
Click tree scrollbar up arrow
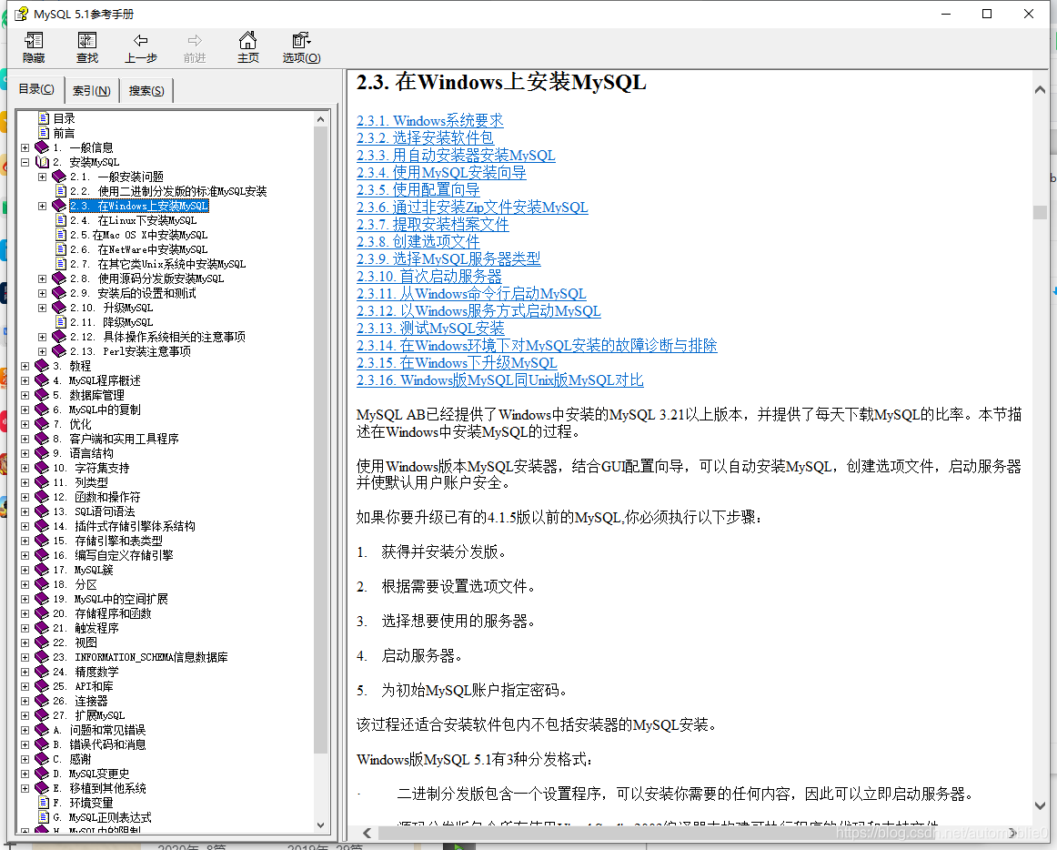pyautogui.click(x=320, y=119)
